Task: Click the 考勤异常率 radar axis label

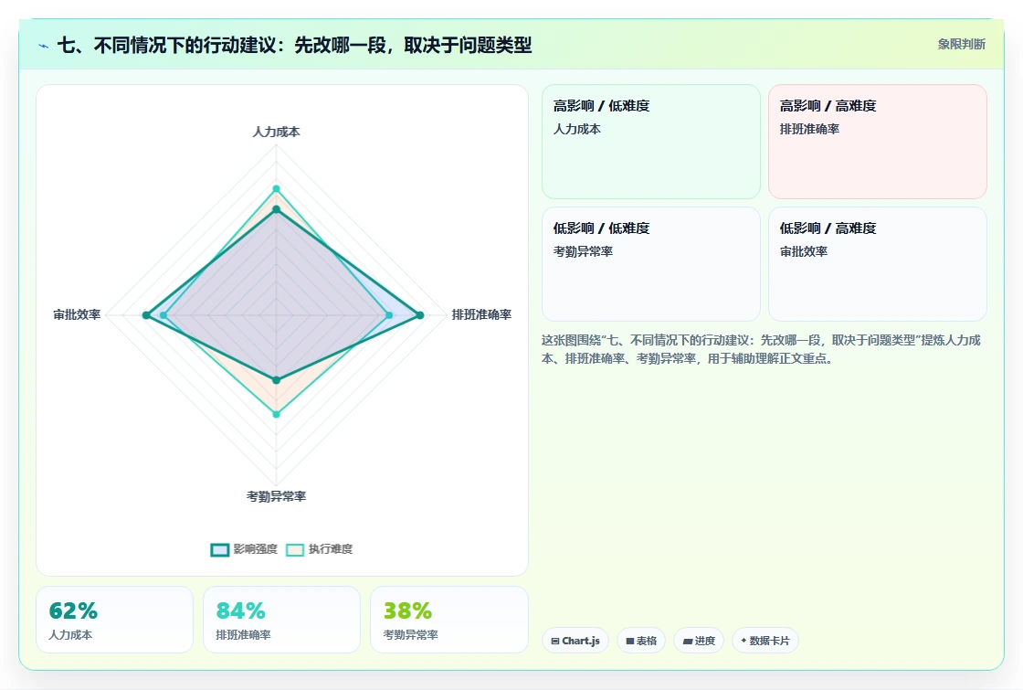Action: point(276,496)
